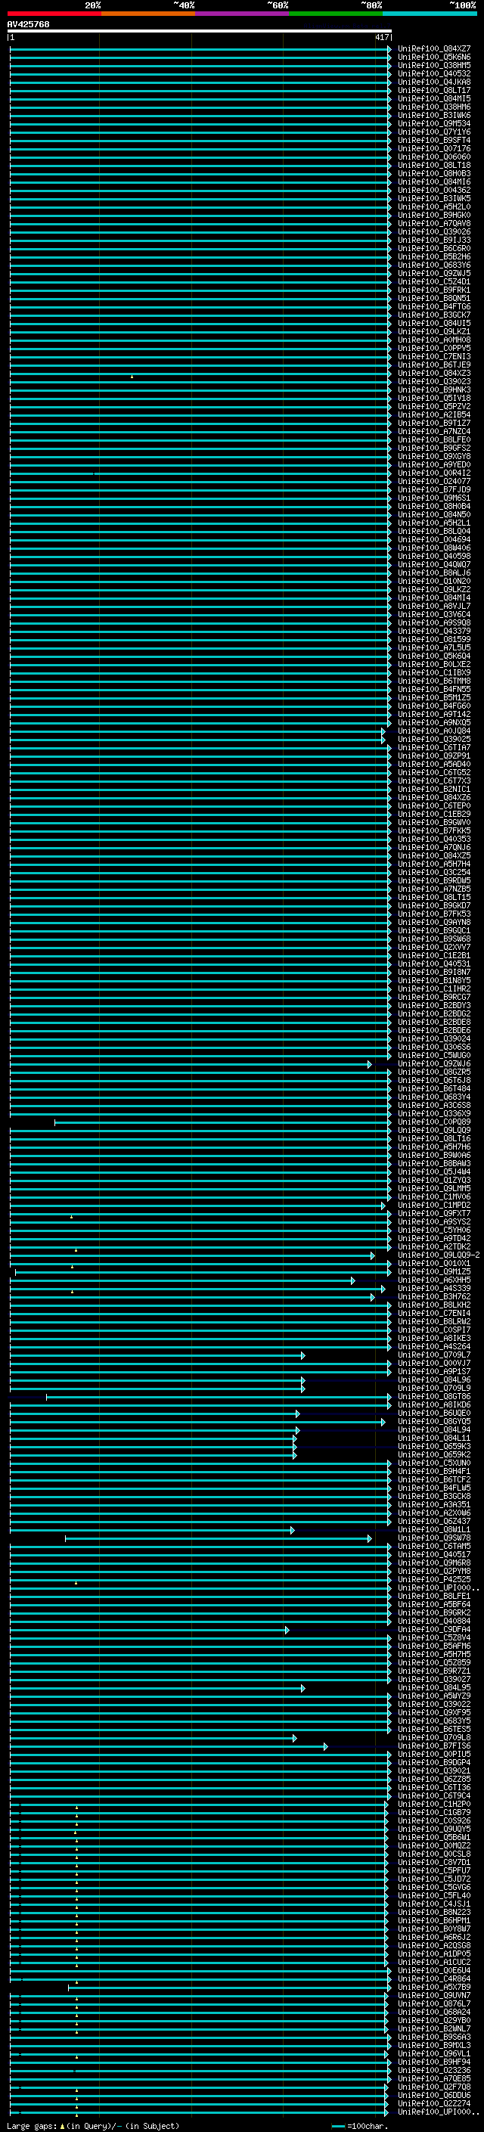Viewport: 484px width, 2132px height.
Task: Select UniRef100_Q38HM6 label
Action: (x=434, y=107)
